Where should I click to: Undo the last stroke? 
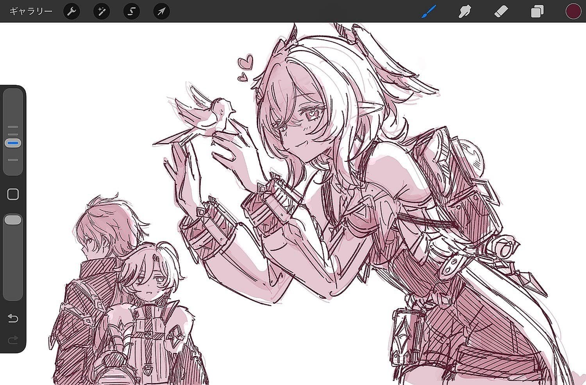point(13,319)
